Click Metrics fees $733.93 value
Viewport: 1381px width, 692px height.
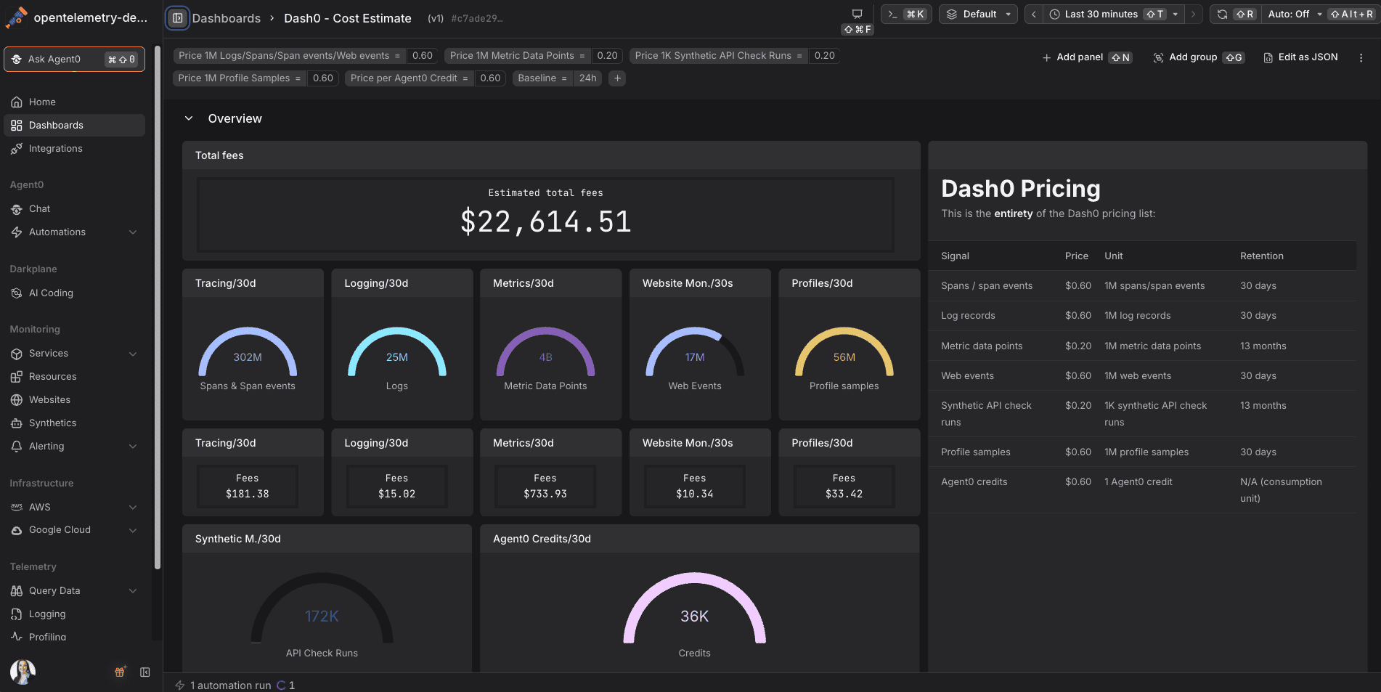tap(545, 494)
